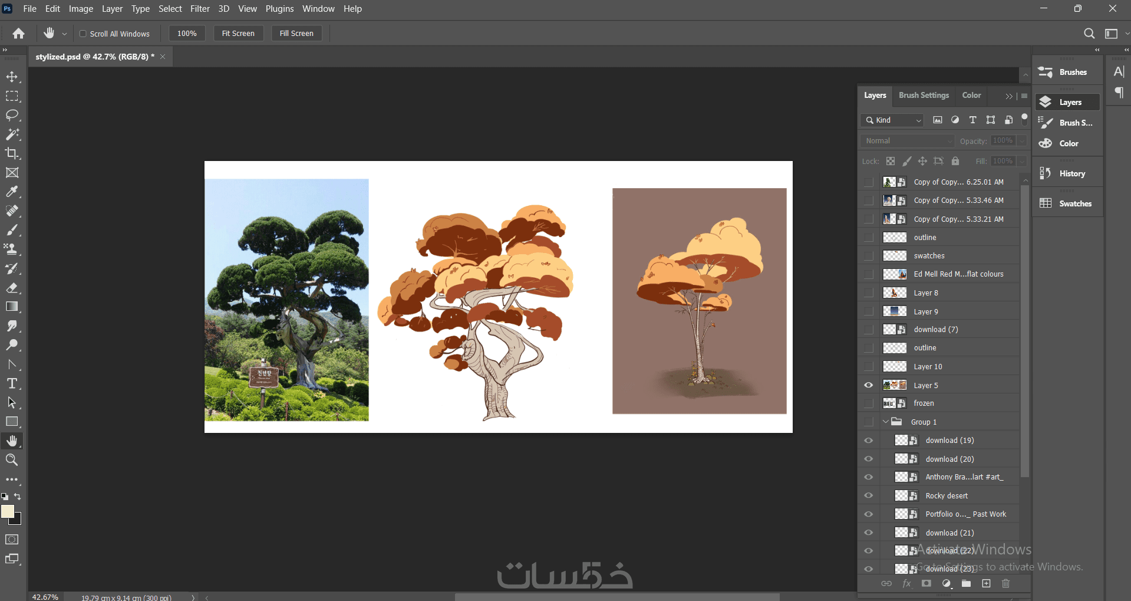The height and width of the screenshot is (601, 1131).
Task: Switch to the Color tab
Action: (x=971, y=96)
